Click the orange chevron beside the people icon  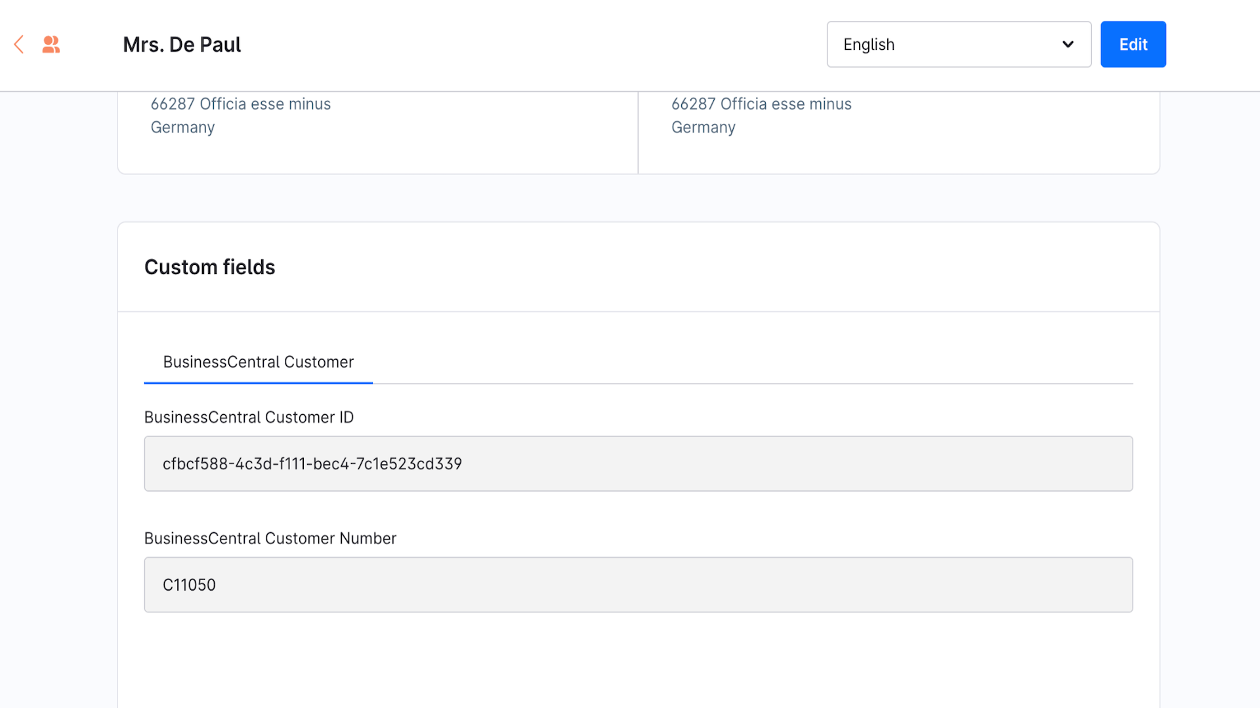click(x=18, y=44)
